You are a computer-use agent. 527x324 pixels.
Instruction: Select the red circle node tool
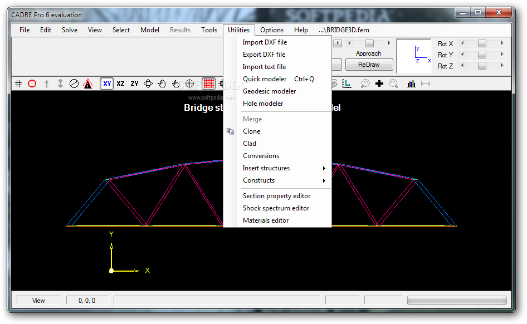32,84
